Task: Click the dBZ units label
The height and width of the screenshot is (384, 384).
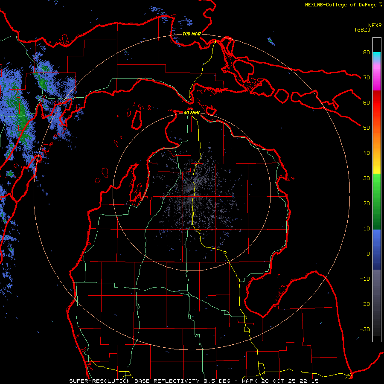Action: [362, 29]
